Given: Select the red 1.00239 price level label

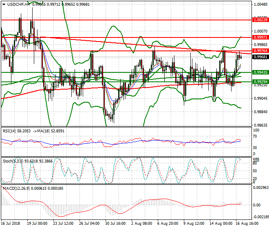Looking at the screenshot, I should [260, 20].
